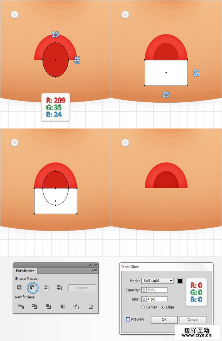Click the Minus Back pathfinder icon
Screen dimensions: 222x341
pyautogui.click(x=90, y=307)
